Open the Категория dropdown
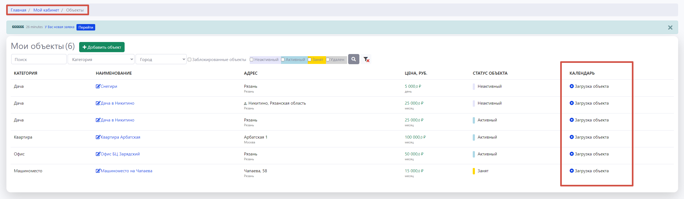This screenshot has width=684, height=199. coord(101,59)
